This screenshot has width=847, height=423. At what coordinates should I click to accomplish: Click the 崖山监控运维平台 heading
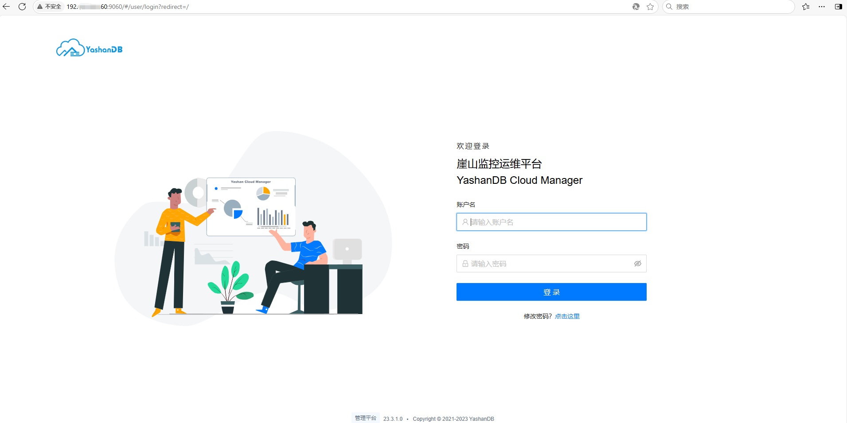499,164
